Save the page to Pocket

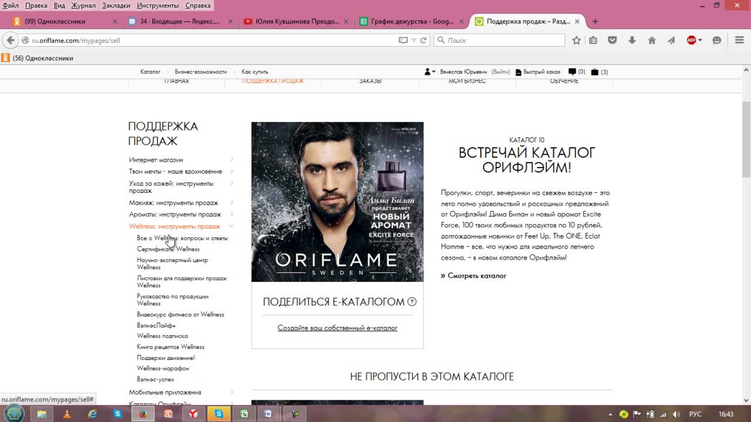click(x=612, y=40)
